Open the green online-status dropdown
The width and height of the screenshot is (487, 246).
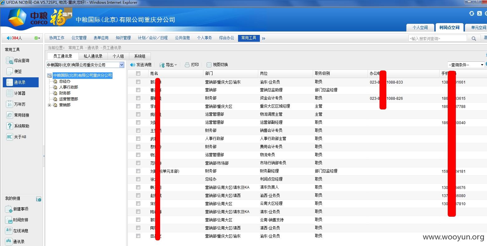click(x=37, y=38)
